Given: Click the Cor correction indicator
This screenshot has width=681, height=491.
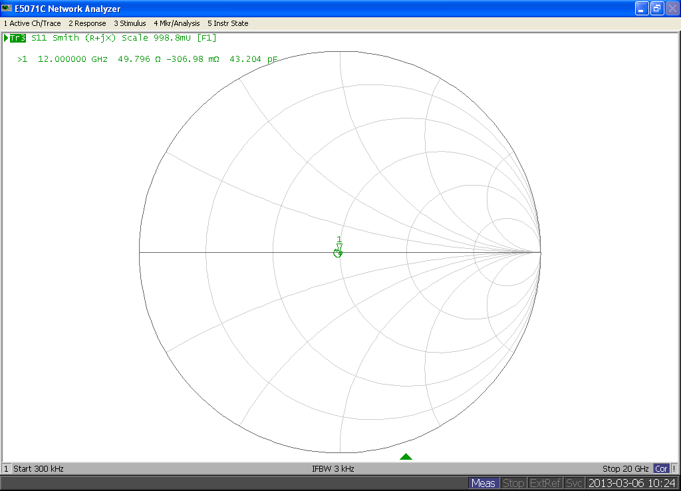Looking at the screenshot, I should pos(661,469).
